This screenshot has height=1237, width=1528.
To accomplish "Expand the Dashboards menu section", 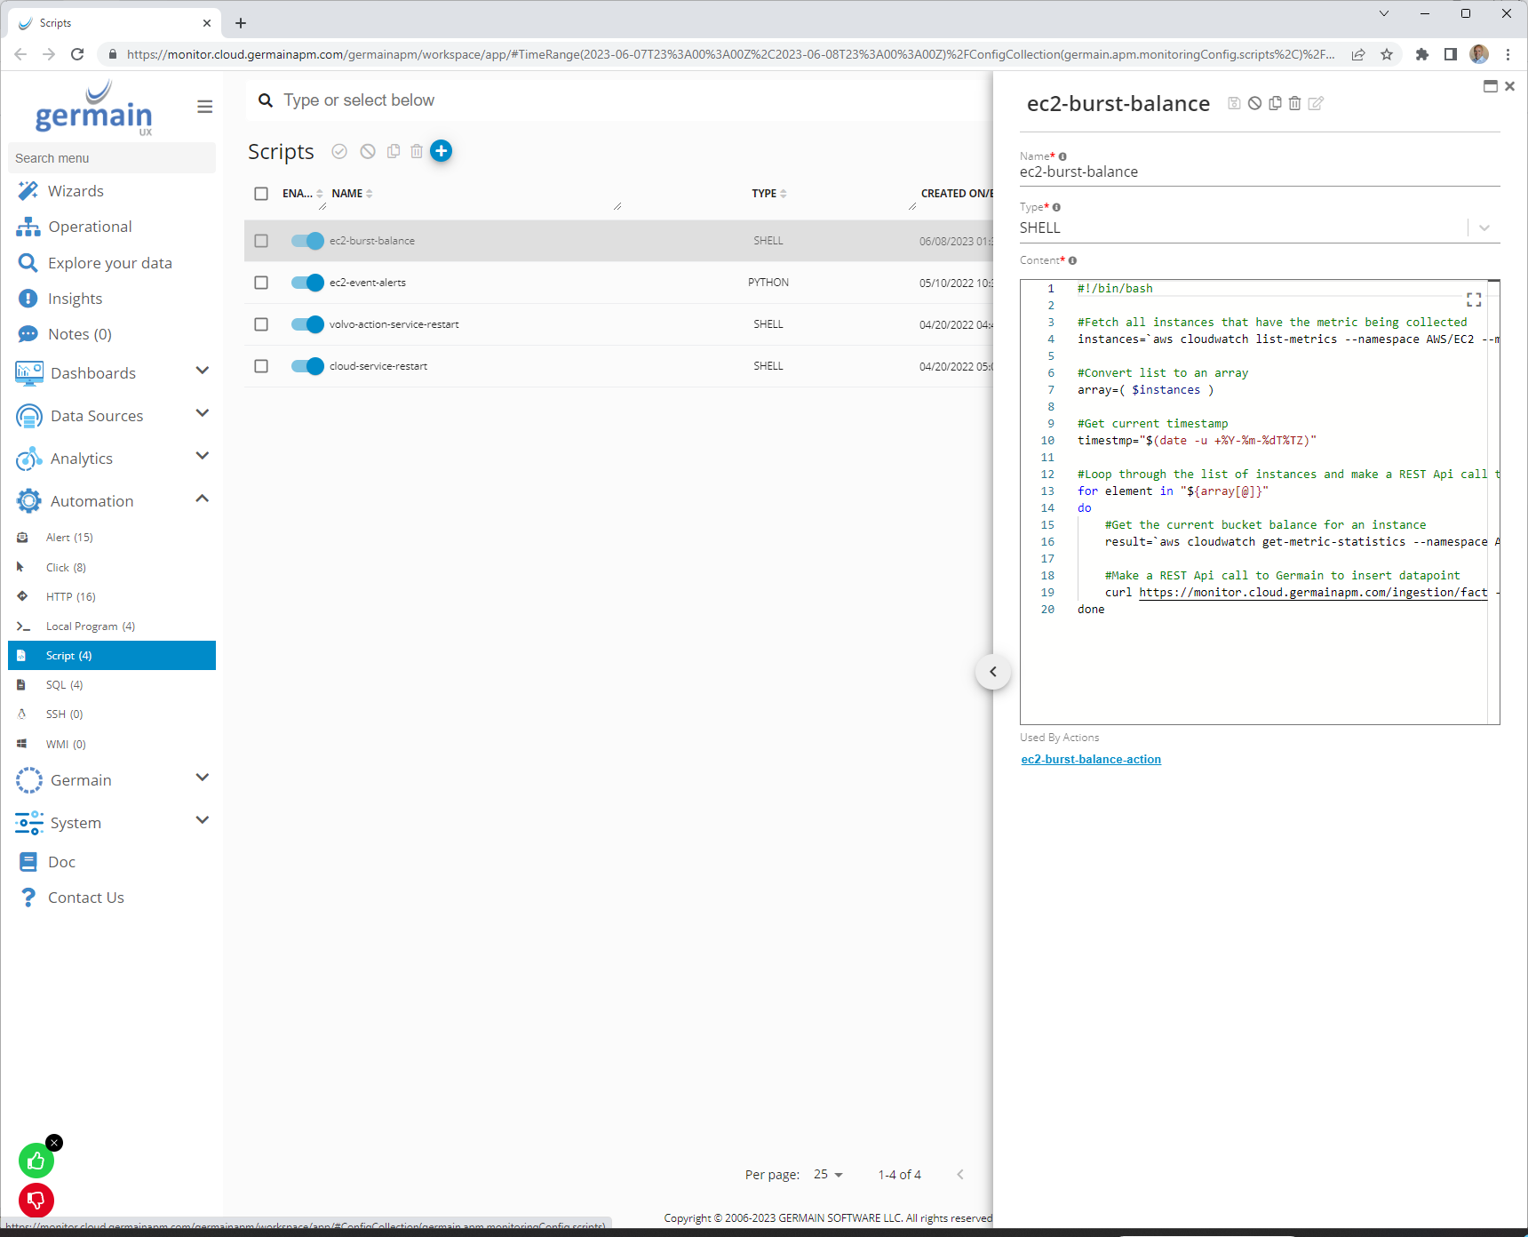I will (203, 371).
